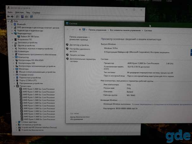Image resolution: width=192 pixels, height=144 pixels.
Task: Click the AMD Ryzen 5 2600 processor value in Система
Action: point(143,63)
